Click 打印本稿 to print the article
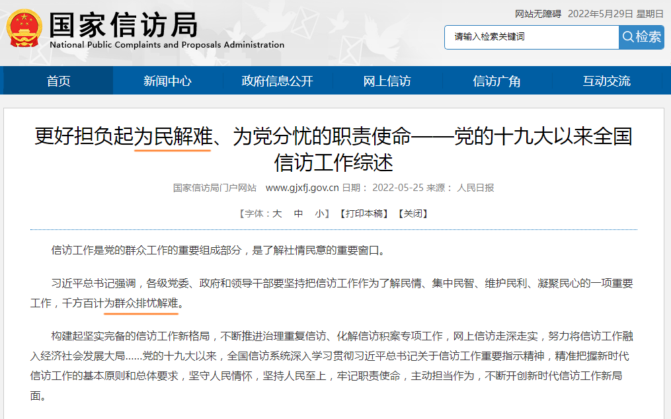Viewport: 671px width, 419px height. tap(363, 213)
